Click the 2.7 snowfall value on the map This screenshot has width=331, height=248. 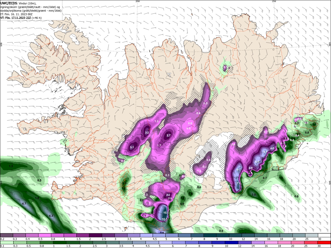[x=169, y=135]
